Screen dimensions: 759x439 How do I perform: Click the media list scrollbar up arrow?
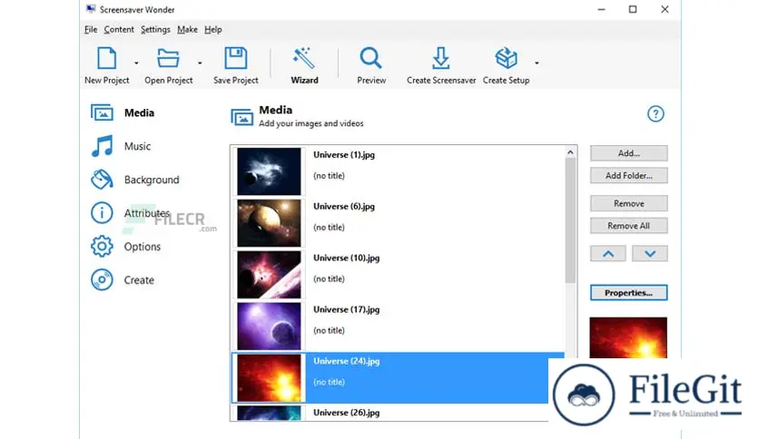coord(570,152)
